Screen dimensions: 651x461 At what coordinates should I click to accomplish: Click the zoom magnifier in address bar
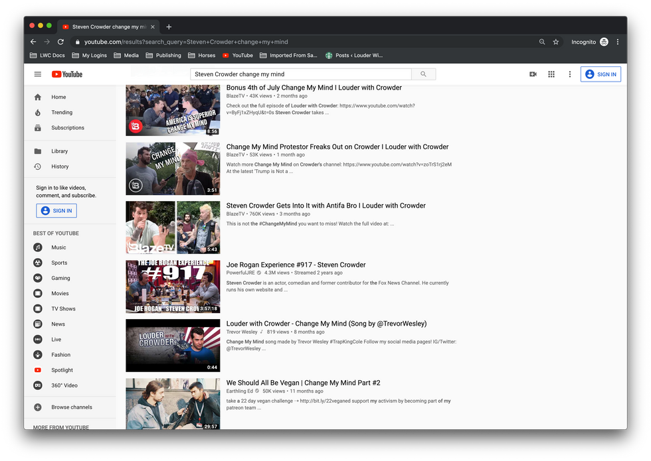coord(542,42)
